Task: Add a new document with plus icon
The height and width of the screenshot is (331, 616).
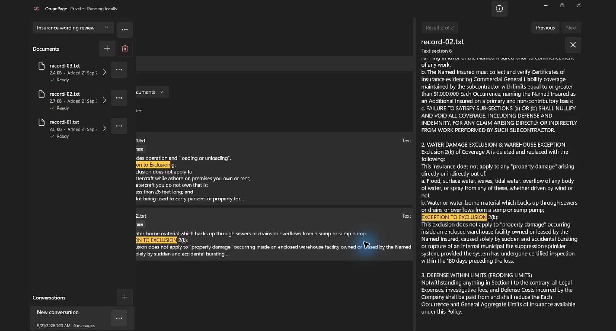Action: coord(107,48)
